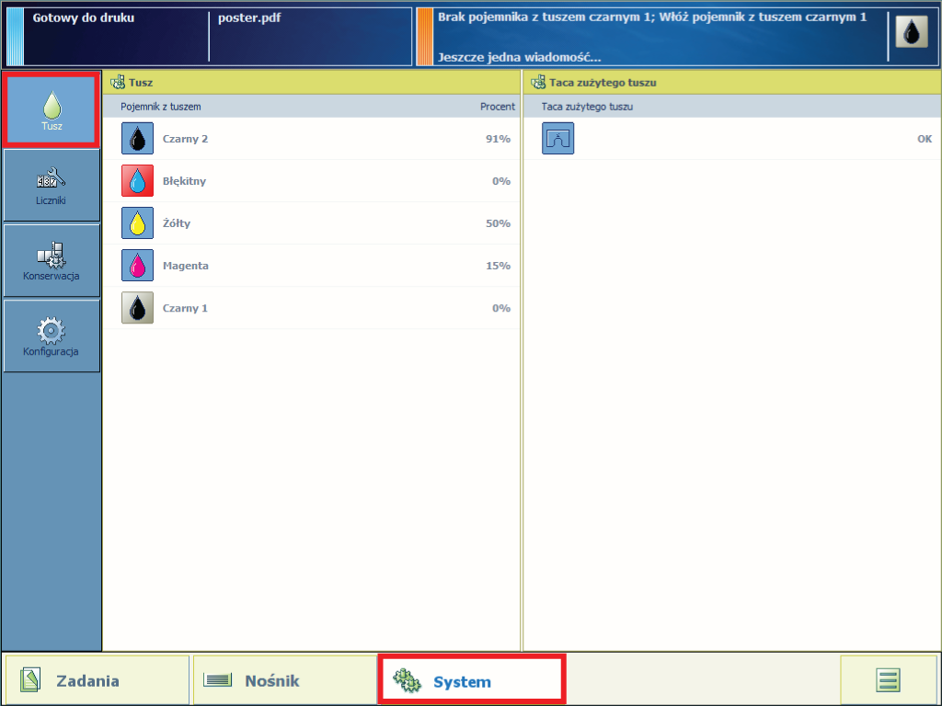Select the Czarny 1 label
Screen dimensions: 942x706
(185, 308)
